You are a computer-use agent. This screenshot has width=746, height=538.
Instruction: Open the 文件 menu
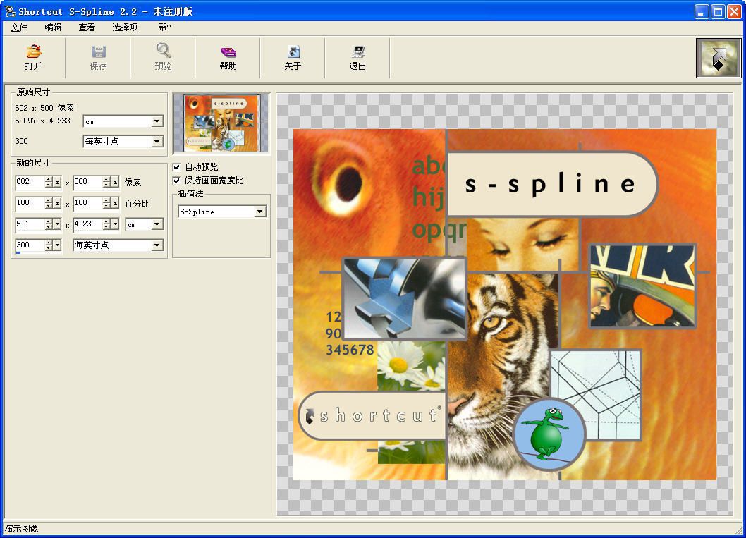pos(19,27)
